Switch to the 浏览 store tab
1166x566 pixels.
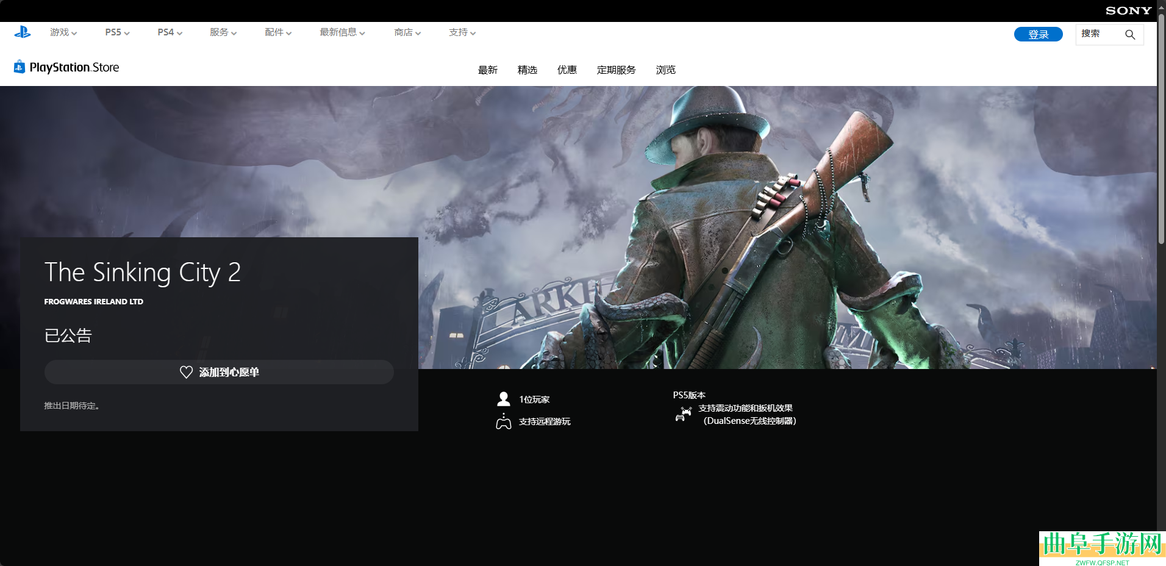tap(666, 70)
